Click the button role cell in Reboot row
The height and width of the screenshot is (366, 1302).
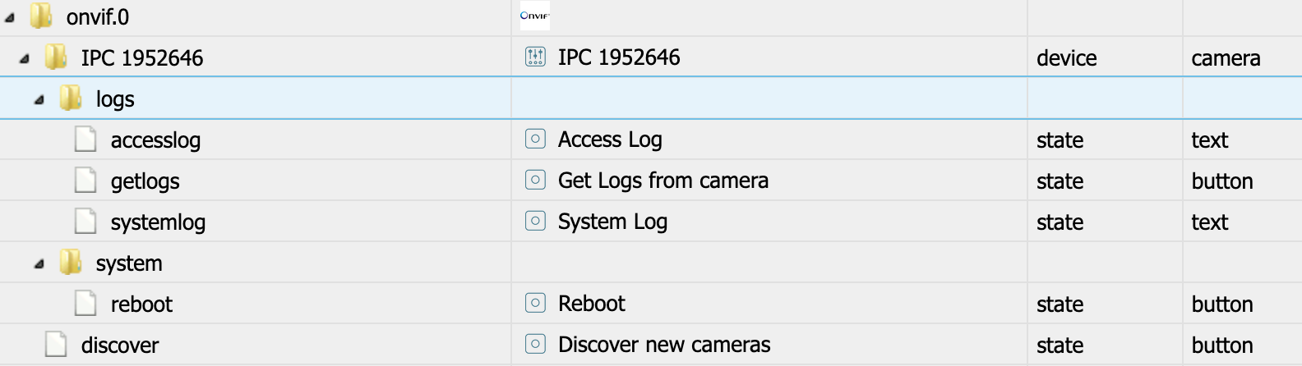point(1222,304)
